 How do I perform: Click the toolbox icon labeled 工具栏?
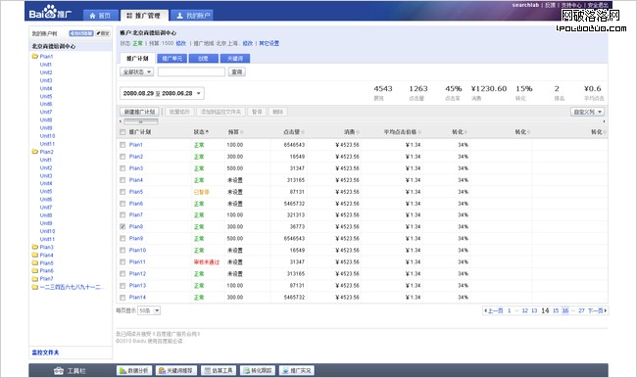[x=59, y=370]
